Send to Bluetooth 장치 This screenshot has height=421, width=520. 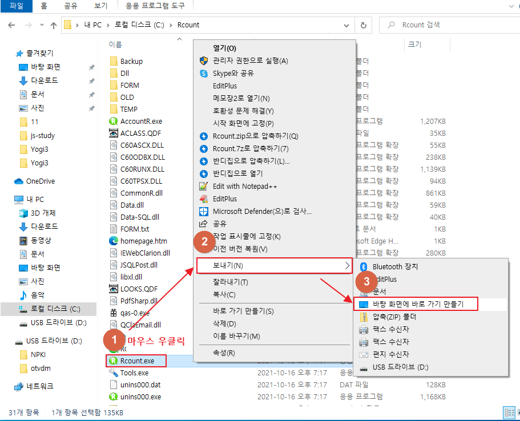point(396,267)
